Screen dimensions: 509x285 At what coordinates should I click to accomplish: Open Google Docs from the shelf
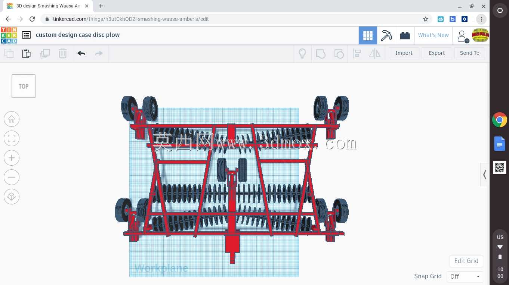(500, 144)
